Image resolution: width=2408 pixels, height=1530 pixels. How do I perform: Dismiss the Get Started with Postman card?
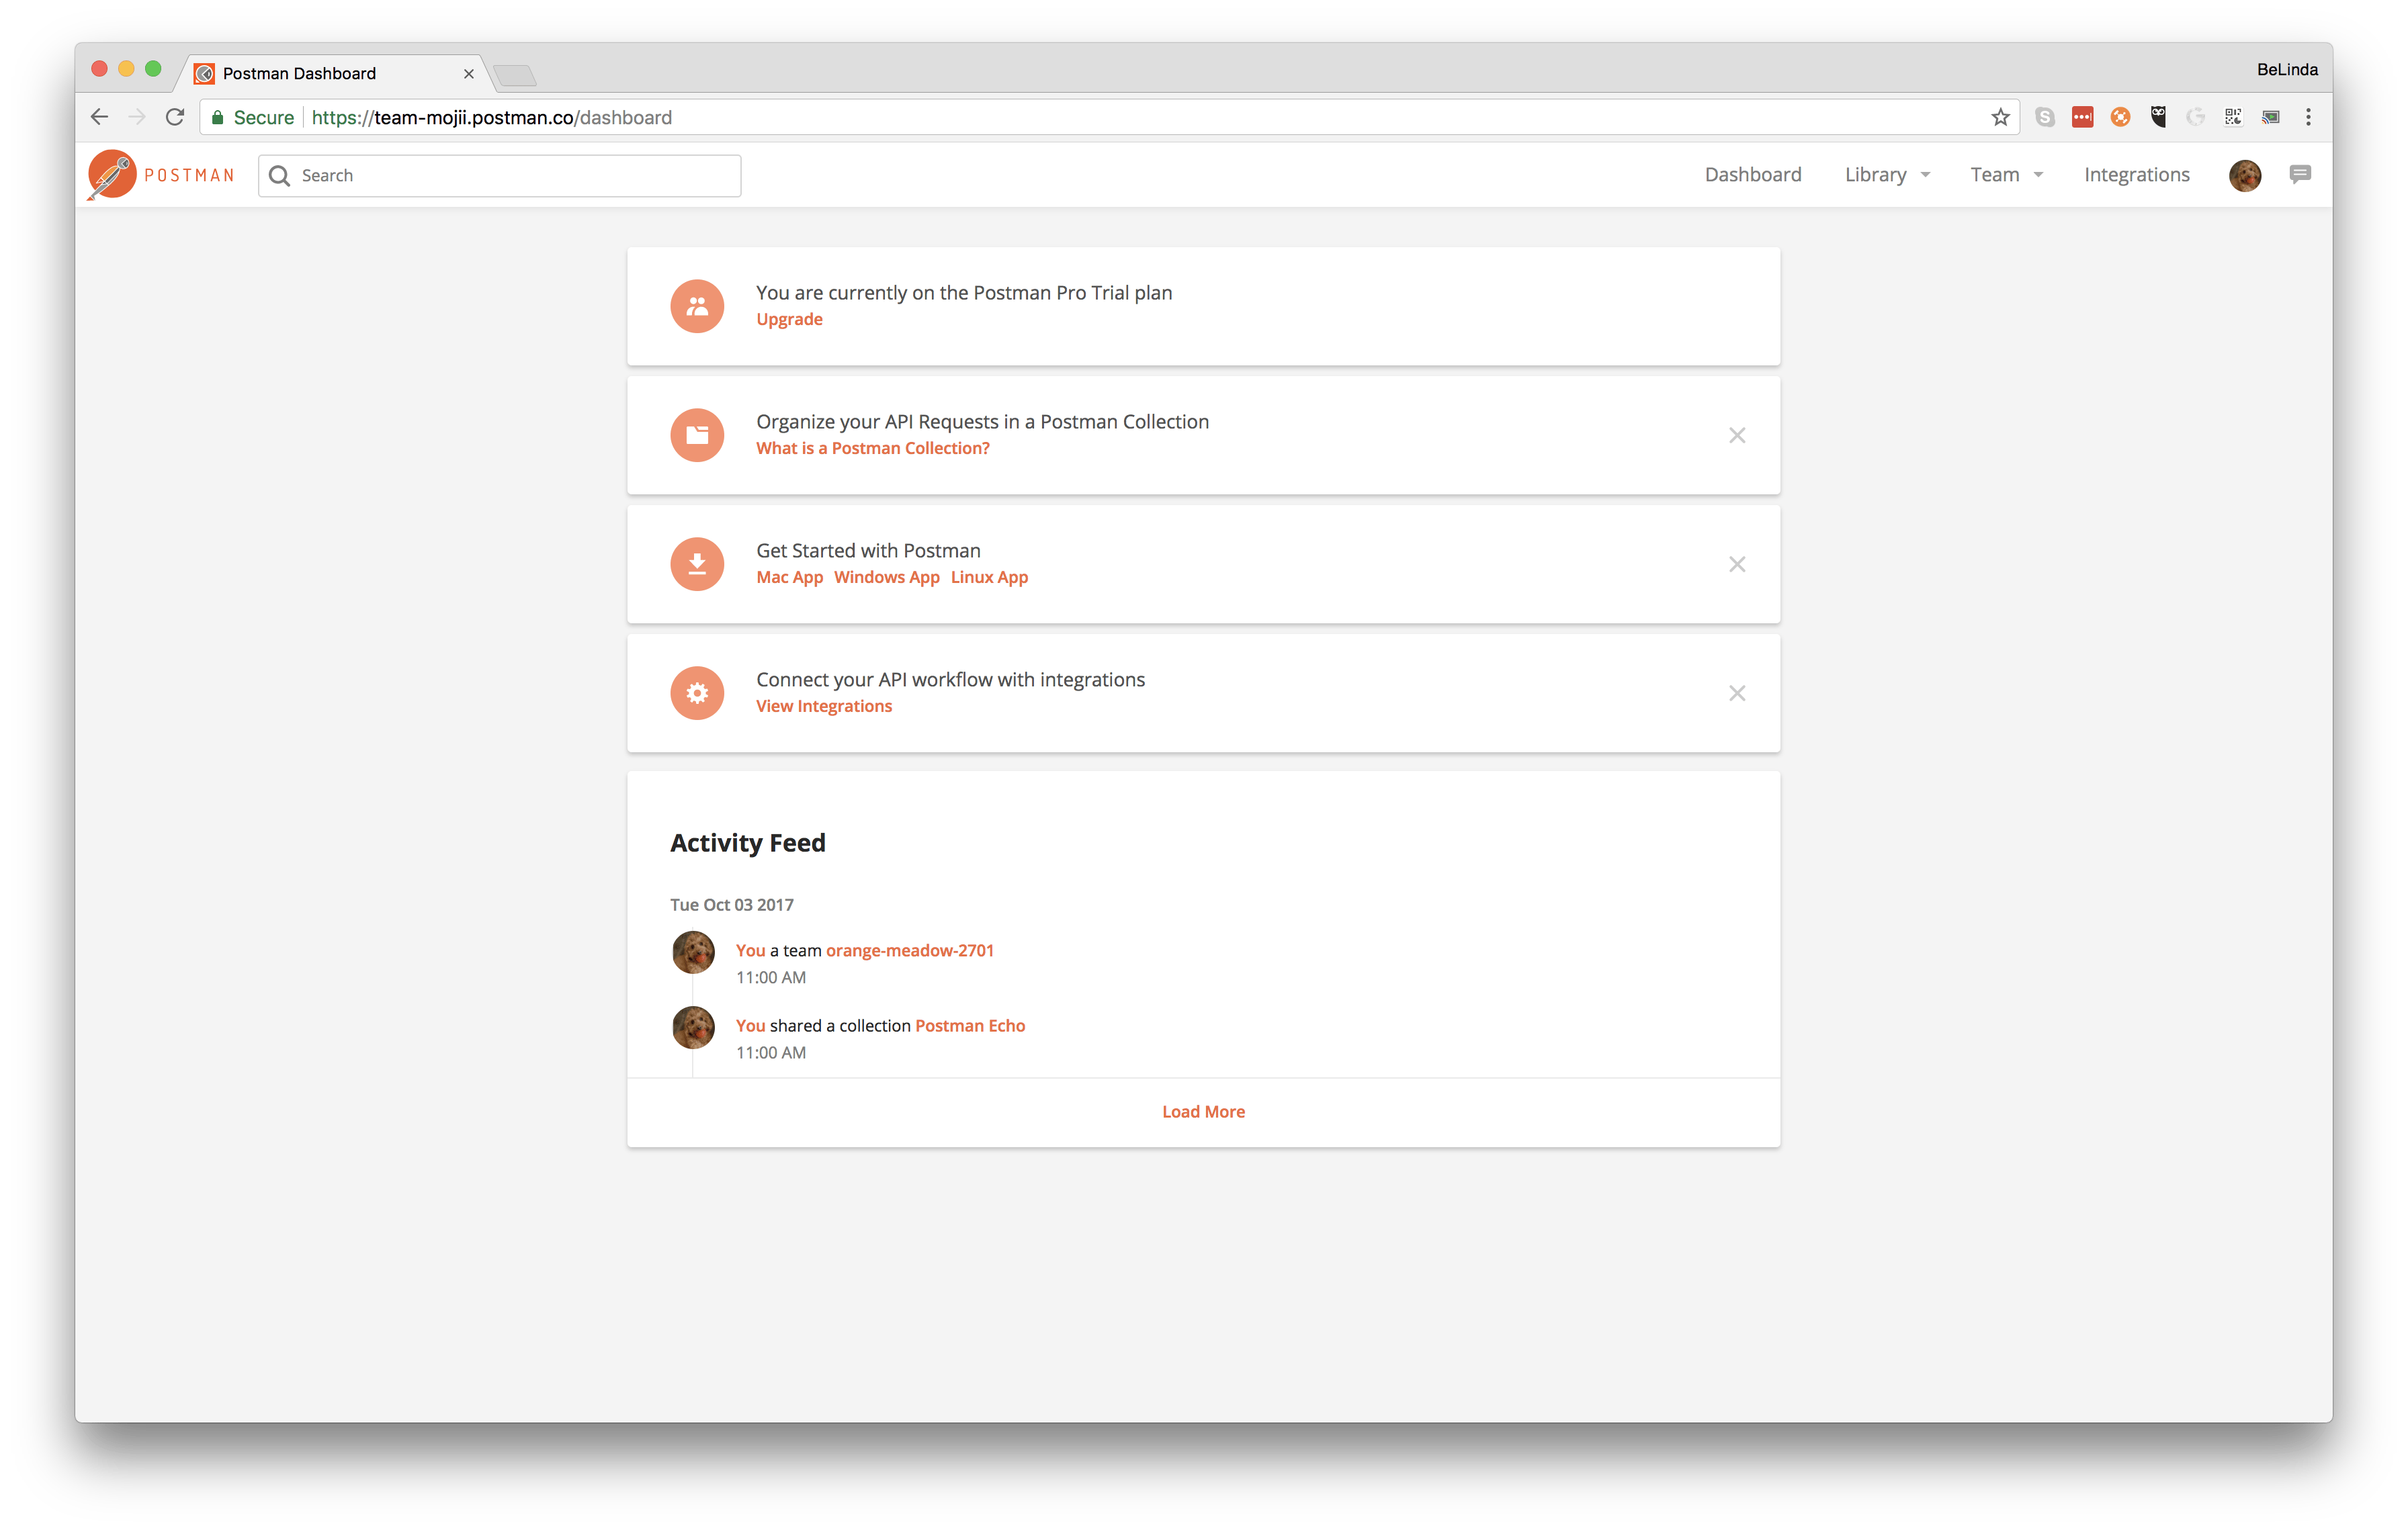[x=1737, y=564]
